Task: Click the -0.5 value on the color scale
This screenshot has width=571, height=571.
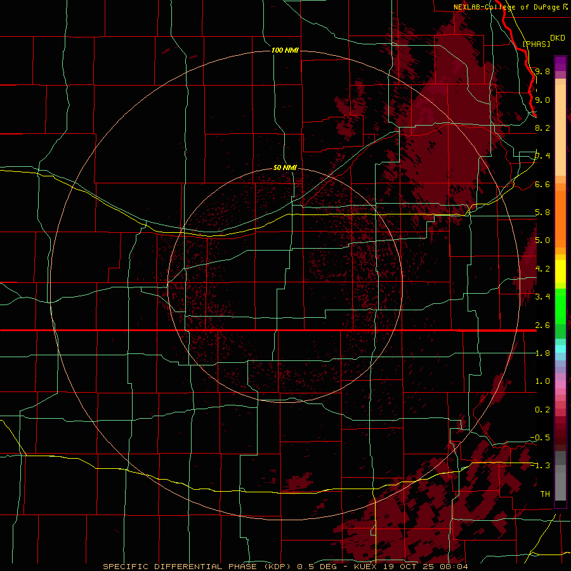Action: 540,438
